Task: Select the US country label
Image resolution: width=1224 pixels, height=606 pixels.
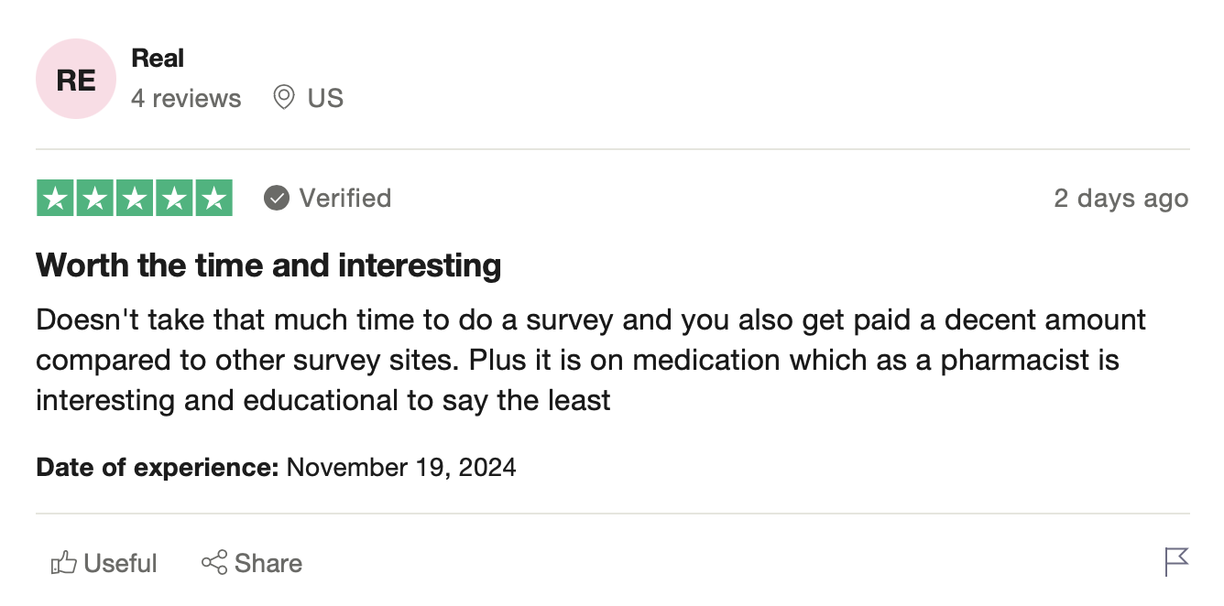Action: point(325,99)
